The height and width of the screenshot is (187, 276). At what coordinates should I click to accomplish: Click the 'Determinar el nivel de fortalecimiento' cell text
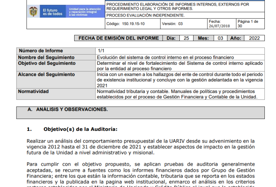point(180,66)
